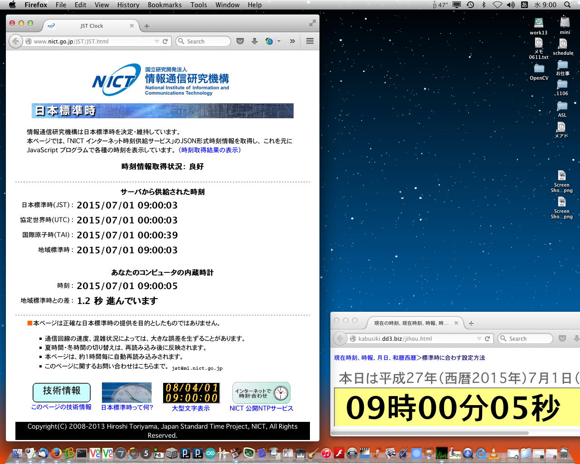Open the NICT 公開NTPサービス link
580x464 pixels.
click(261, 408)
